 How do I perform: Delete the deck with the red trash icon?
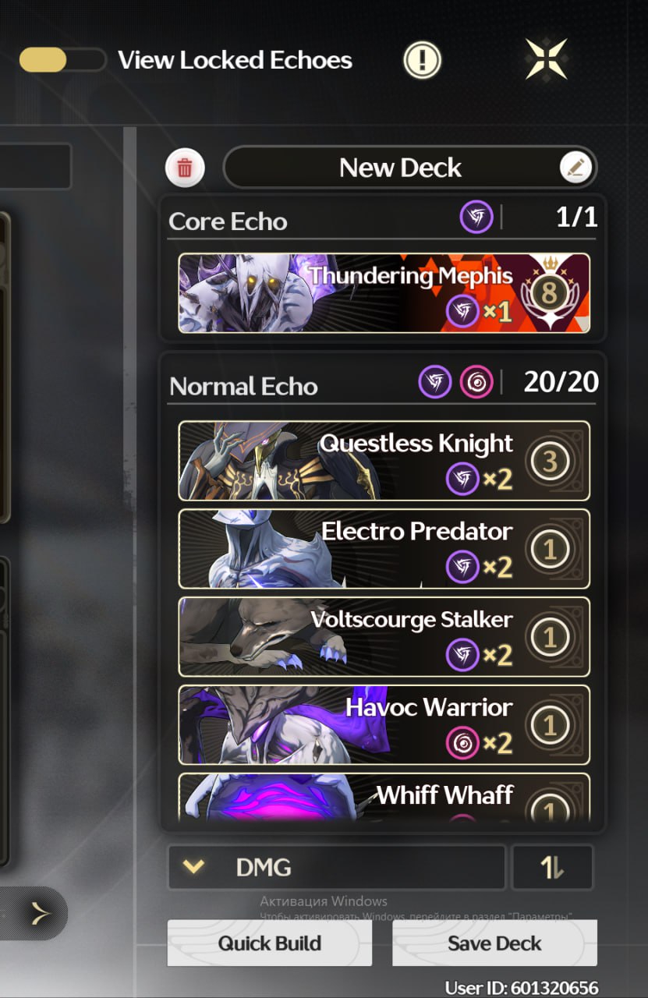185,168
